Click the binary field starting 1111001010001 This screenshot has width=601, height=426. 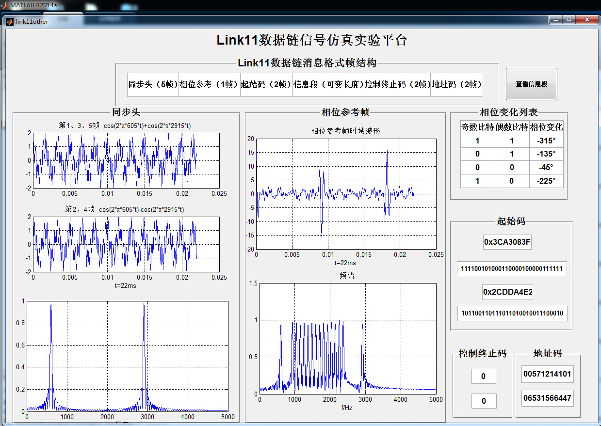tap(512, 269)
